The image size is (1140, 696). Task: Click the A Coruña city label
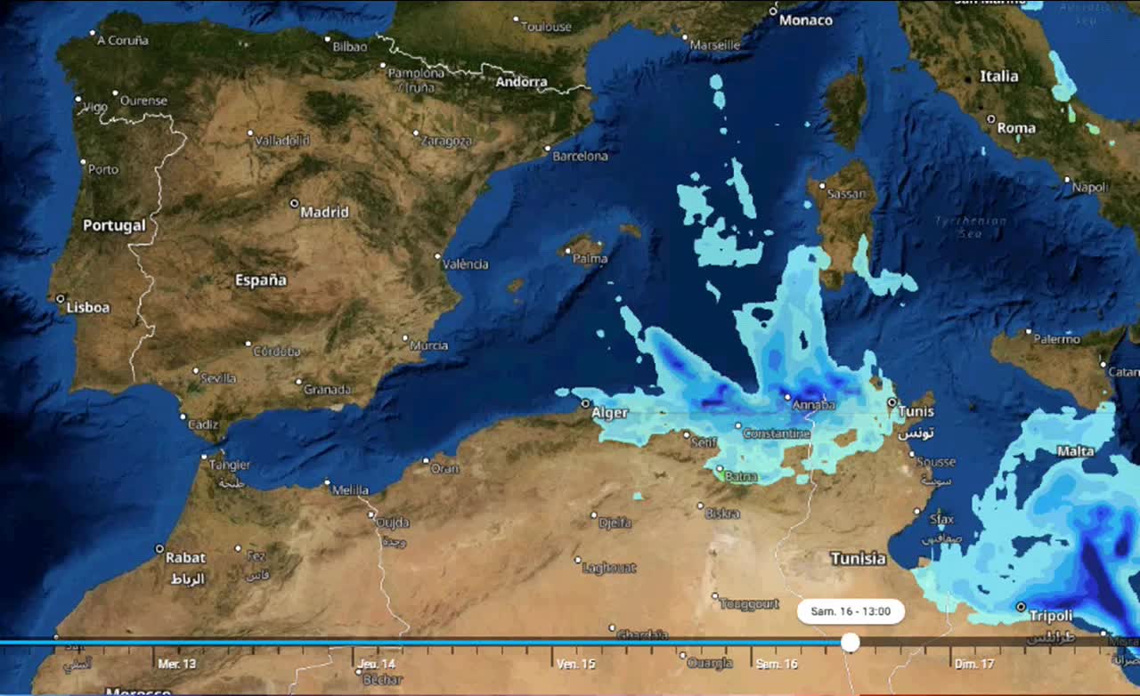pos(123,40)
